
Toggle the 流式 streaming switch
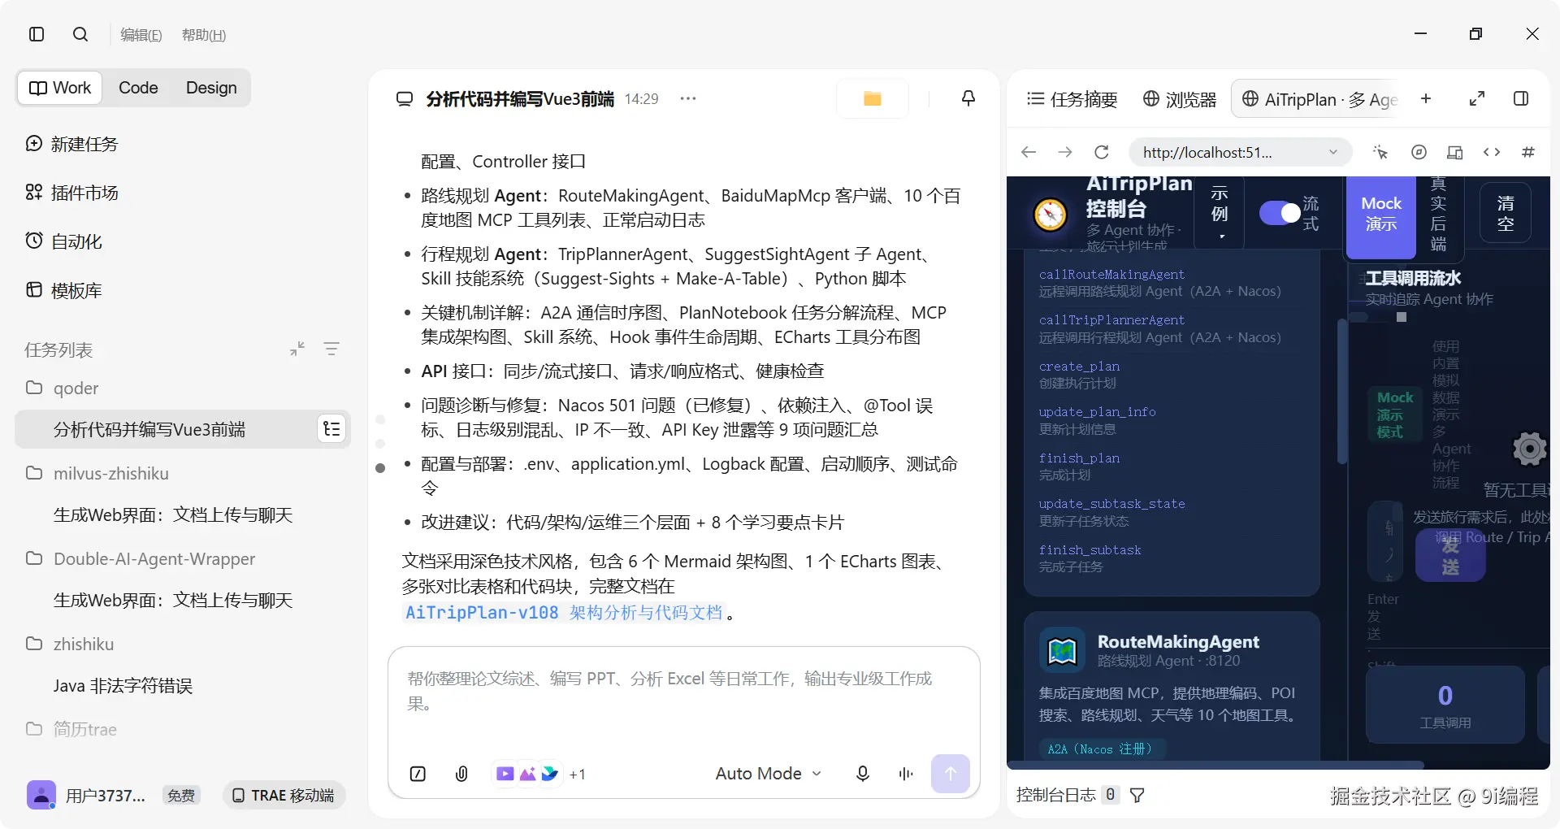1280,213
